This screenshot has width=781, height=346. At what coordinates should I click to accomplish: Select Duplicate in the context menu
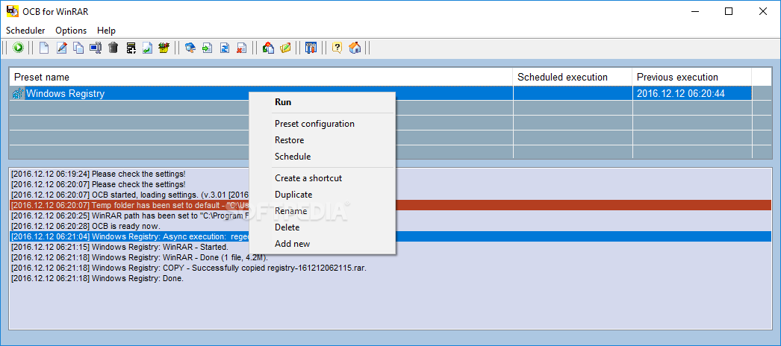click(x=322, y=195)
